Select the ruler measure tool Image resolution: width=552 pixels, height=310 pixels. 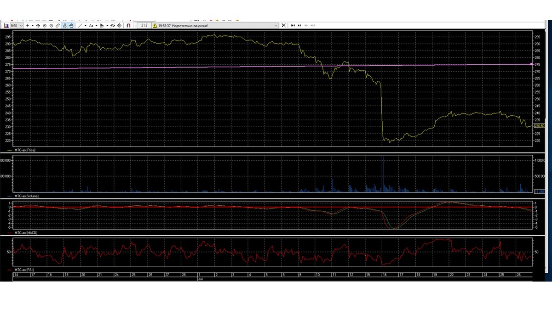(58, 26)
